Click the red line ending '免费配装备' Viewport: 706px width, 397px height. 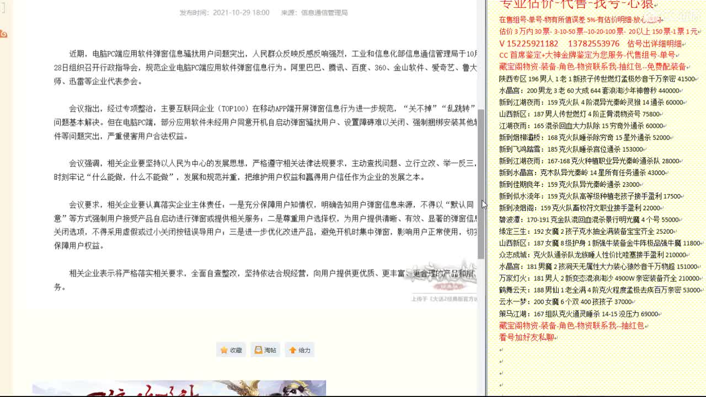tap(593, 67)
